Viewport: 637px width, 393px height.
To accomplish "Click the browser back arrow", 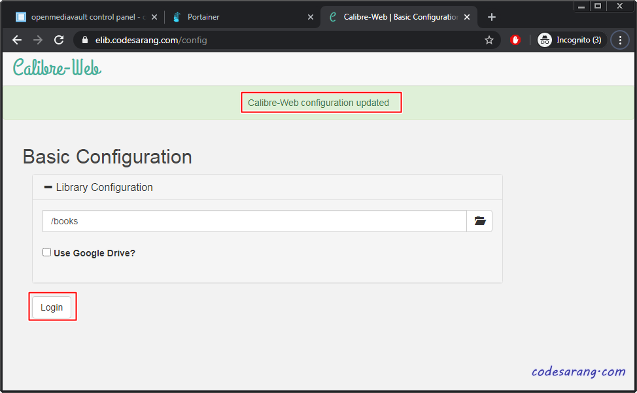I will pos(17,40).
